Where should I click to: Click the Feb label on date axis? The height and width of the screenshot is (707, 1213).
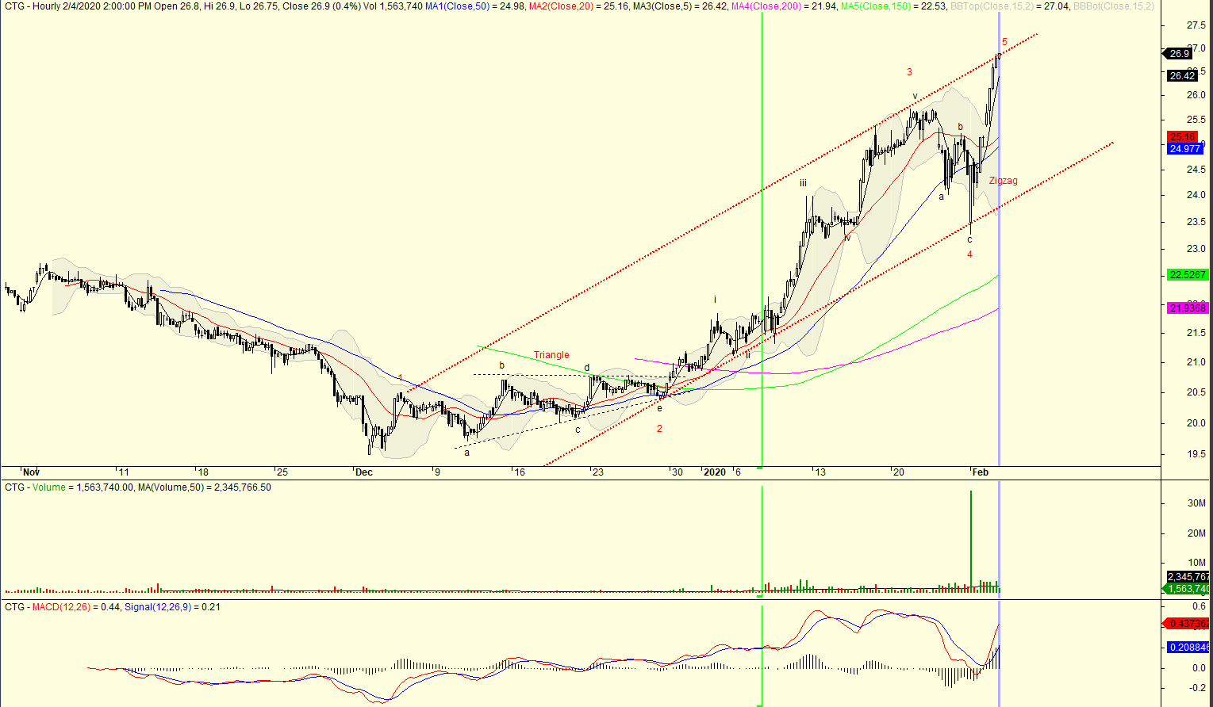click(981, 472)
